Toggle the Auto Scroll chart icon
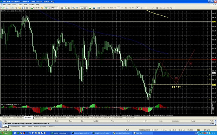217x135 pixels. (x=82, y=8)
